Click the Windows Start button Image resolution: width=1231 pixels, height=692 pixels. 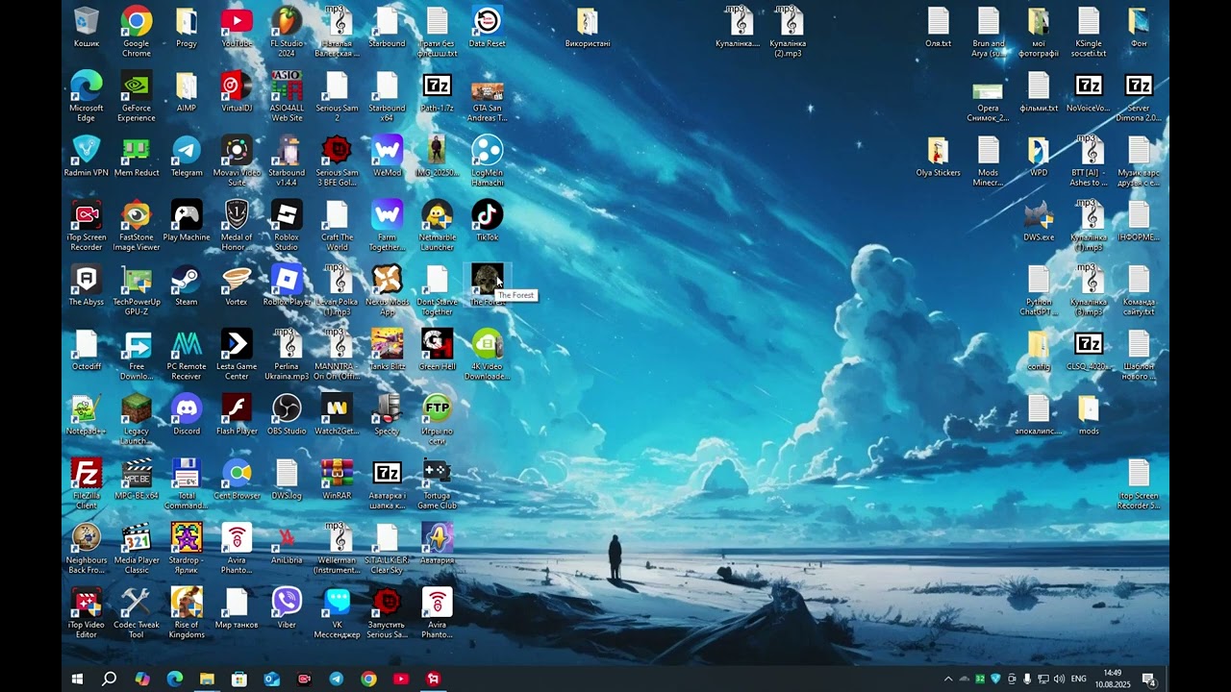click(x=77, y=679)
